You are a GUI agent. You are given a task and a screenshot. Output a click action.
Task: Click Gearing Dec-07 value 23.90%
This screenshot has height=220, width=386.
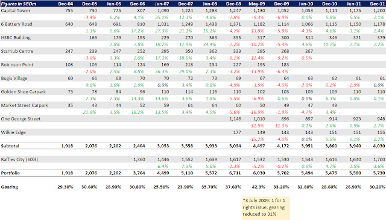(x=185, y=187)
